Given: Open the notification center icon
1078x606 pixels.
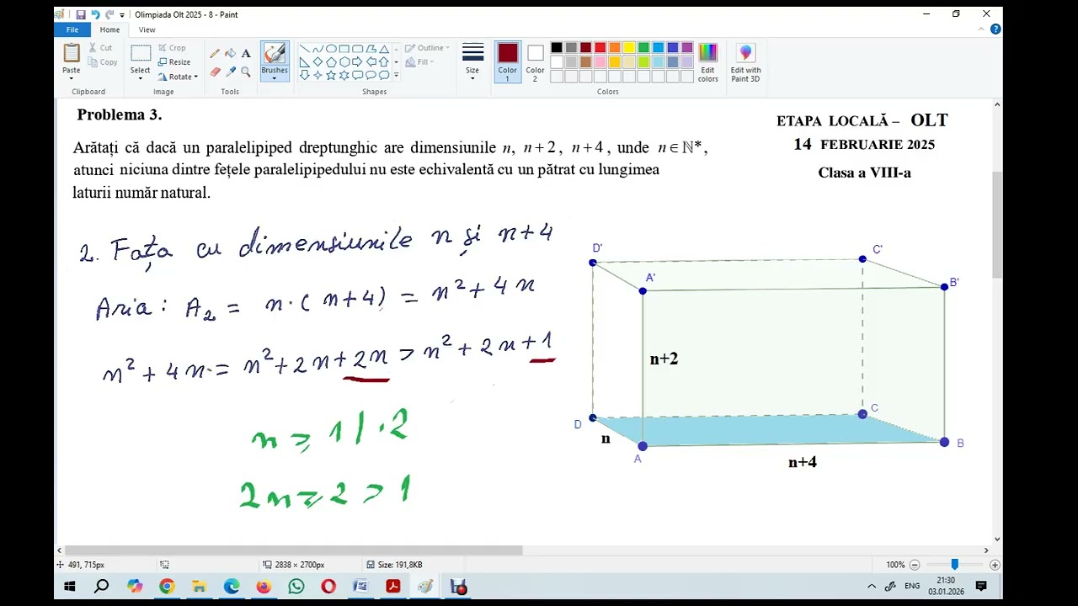Looking at the screenshot, I should click(x=981, y=586).
